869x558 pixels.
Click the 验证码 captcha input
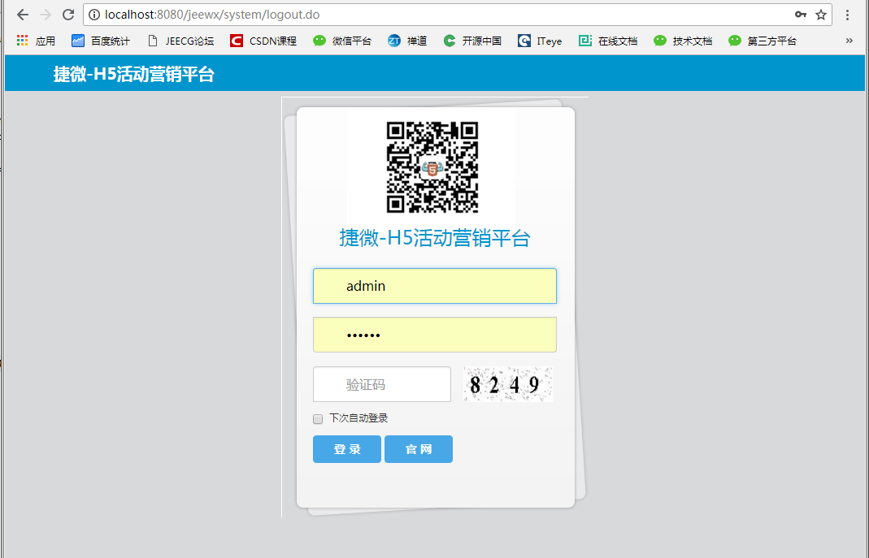pos(382,384)
